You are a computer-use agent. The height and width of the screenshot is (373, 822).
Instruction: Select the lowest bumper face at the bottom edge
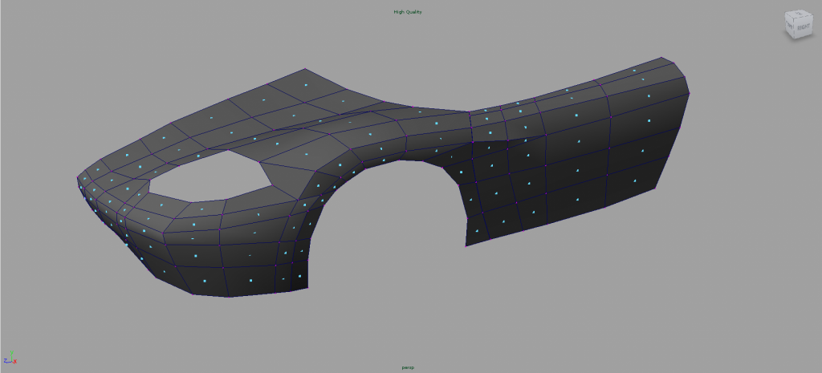click(206, 280)
